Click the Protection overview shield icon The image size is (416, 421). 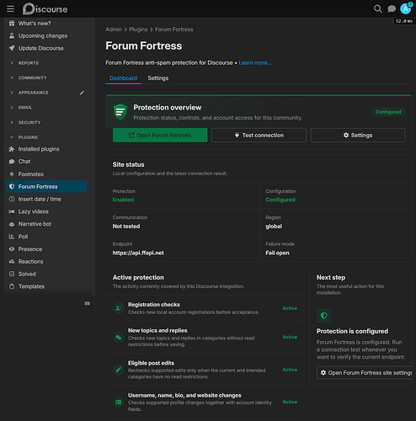[x=120, y=112]
